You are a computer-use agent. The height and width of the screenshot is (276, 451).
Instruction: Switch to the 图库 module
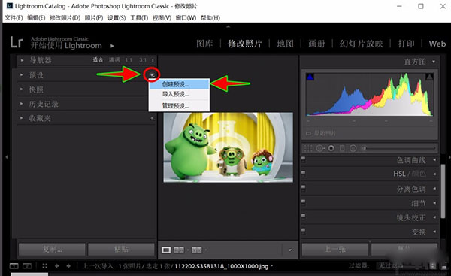click(x=204, y=44)
